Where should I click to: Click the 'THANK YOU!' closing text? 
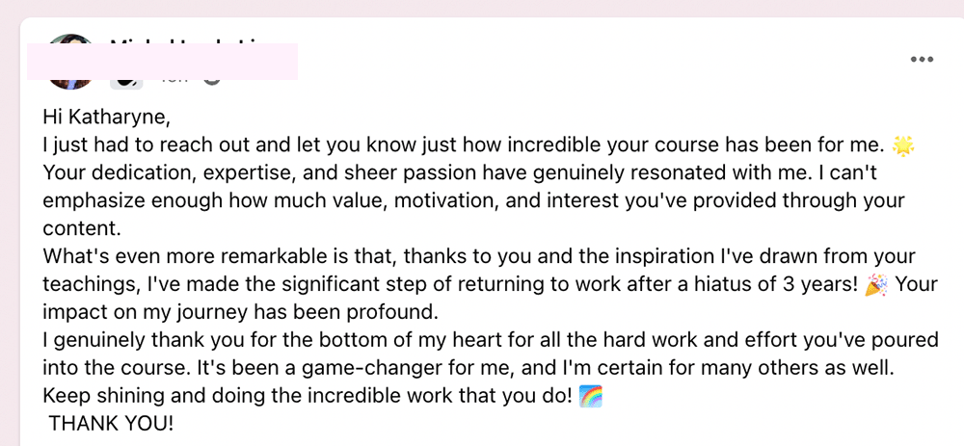111,423
